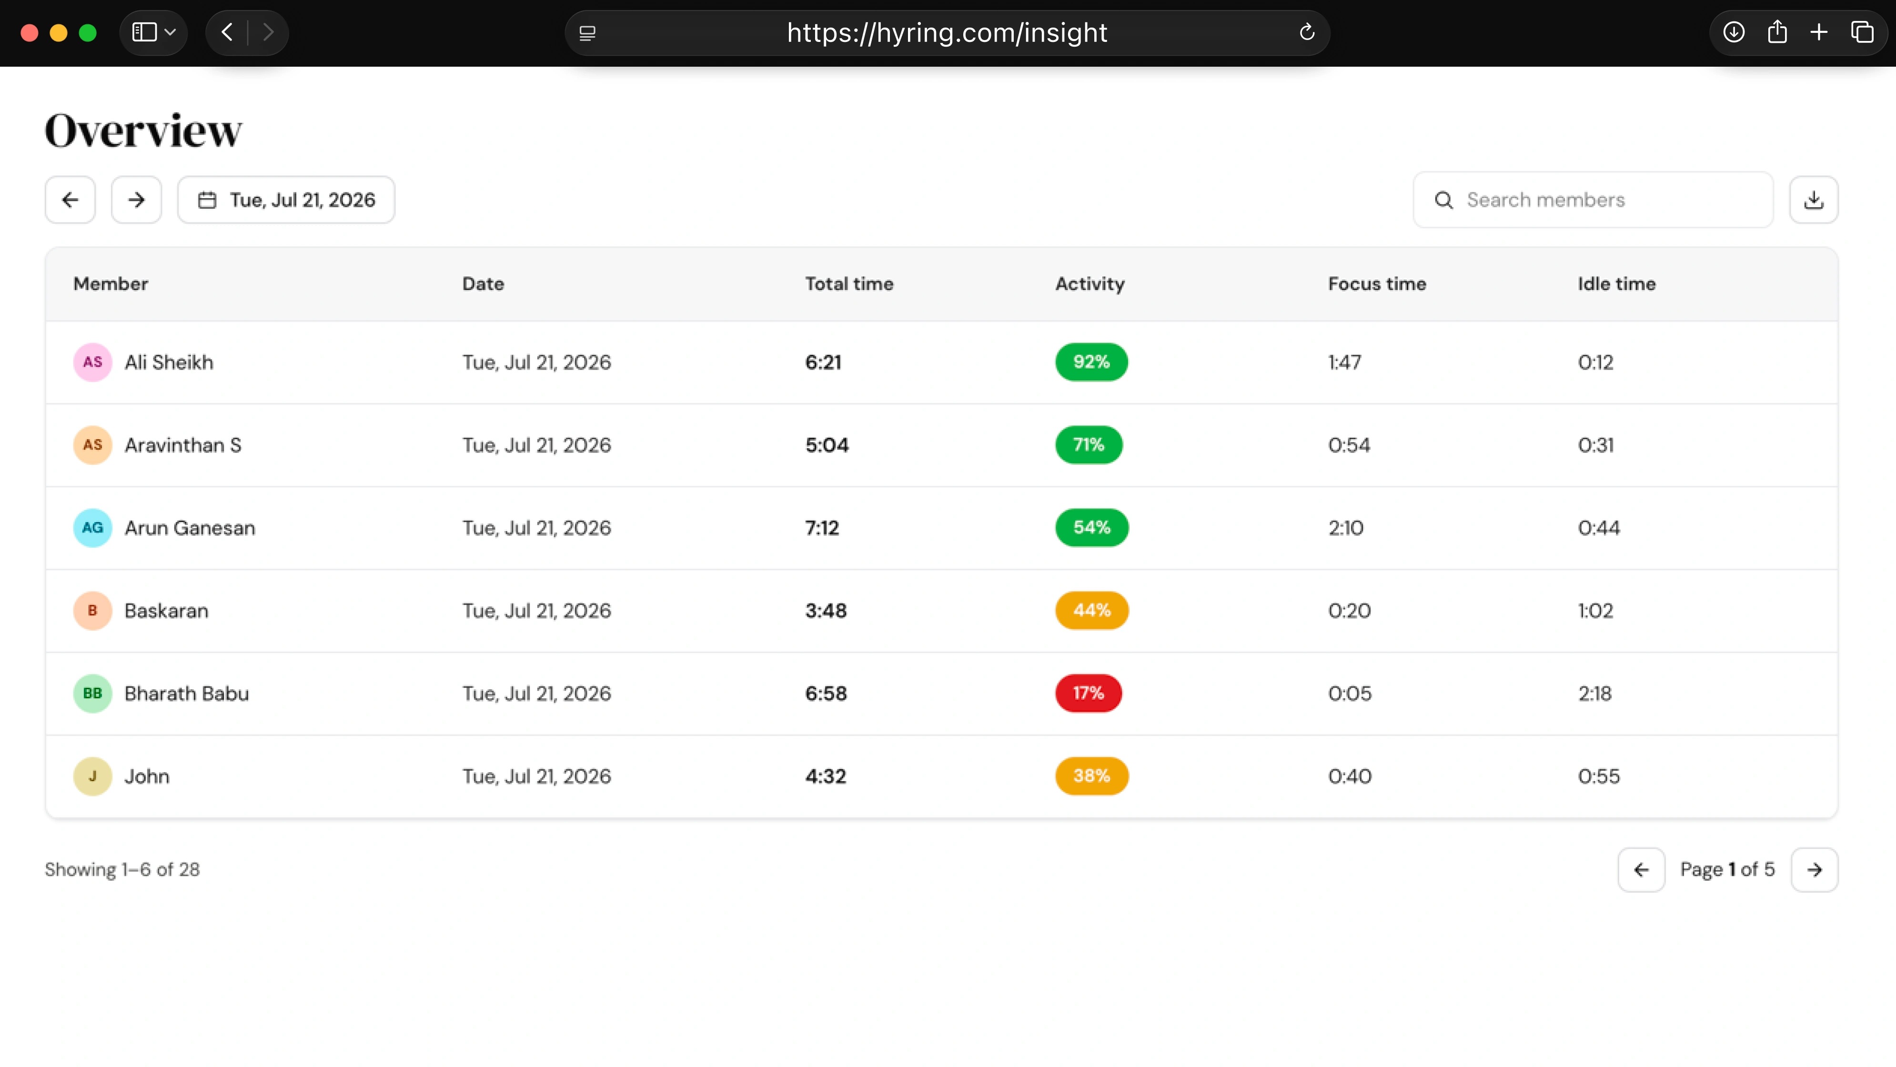This screenshot has width=1896, height=1067.
Task: Expand sidebar options chevron
Action: pyautogui.click(x=171, y=32)
